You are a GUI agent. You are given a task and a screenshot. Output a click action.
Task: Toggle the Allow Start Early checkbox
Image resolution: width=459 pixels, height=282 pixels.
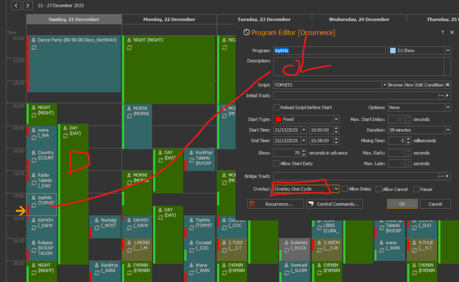tap(276, 163)
